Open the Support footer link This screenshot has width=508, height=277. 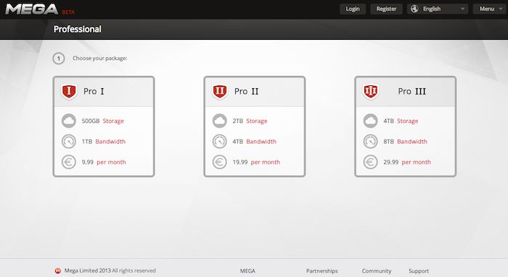(419, 271)
